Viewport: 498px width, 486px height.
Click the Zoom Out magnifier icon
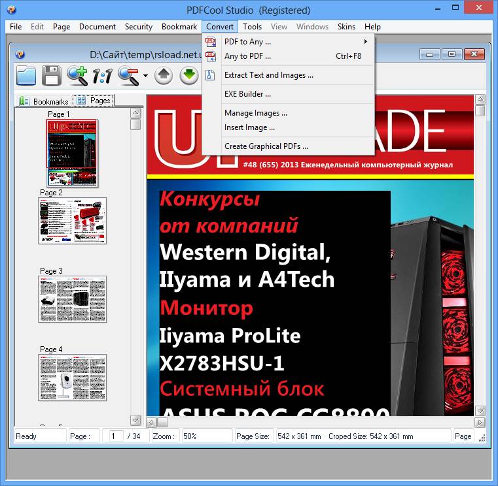coord(129,76)
